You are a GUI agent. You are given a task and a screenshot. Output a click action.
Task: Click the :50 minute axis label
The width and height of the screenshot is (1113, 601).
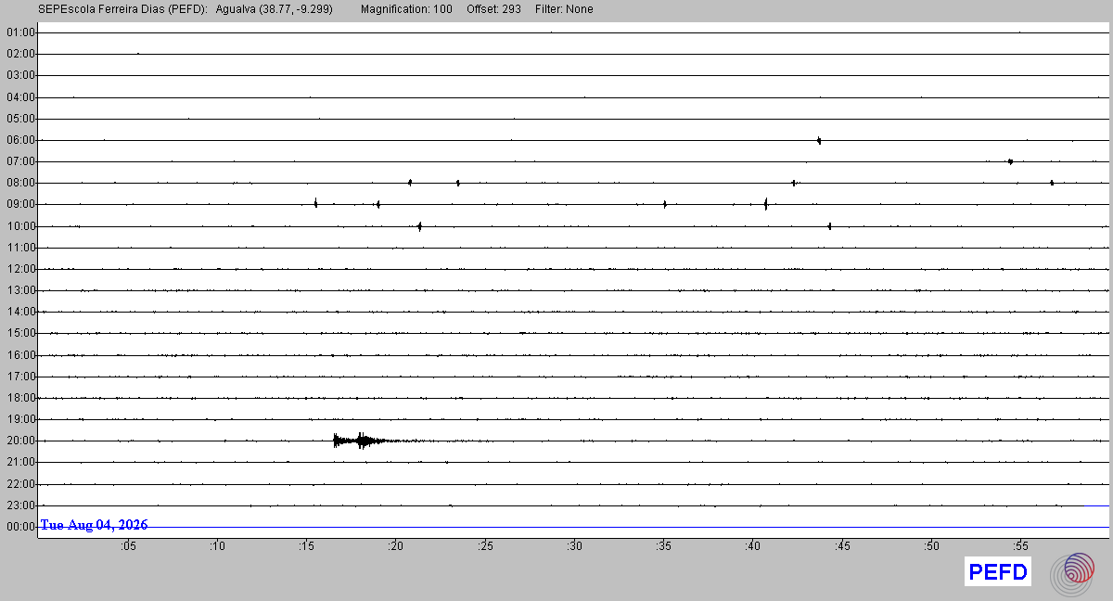click(x=932, y=546)
